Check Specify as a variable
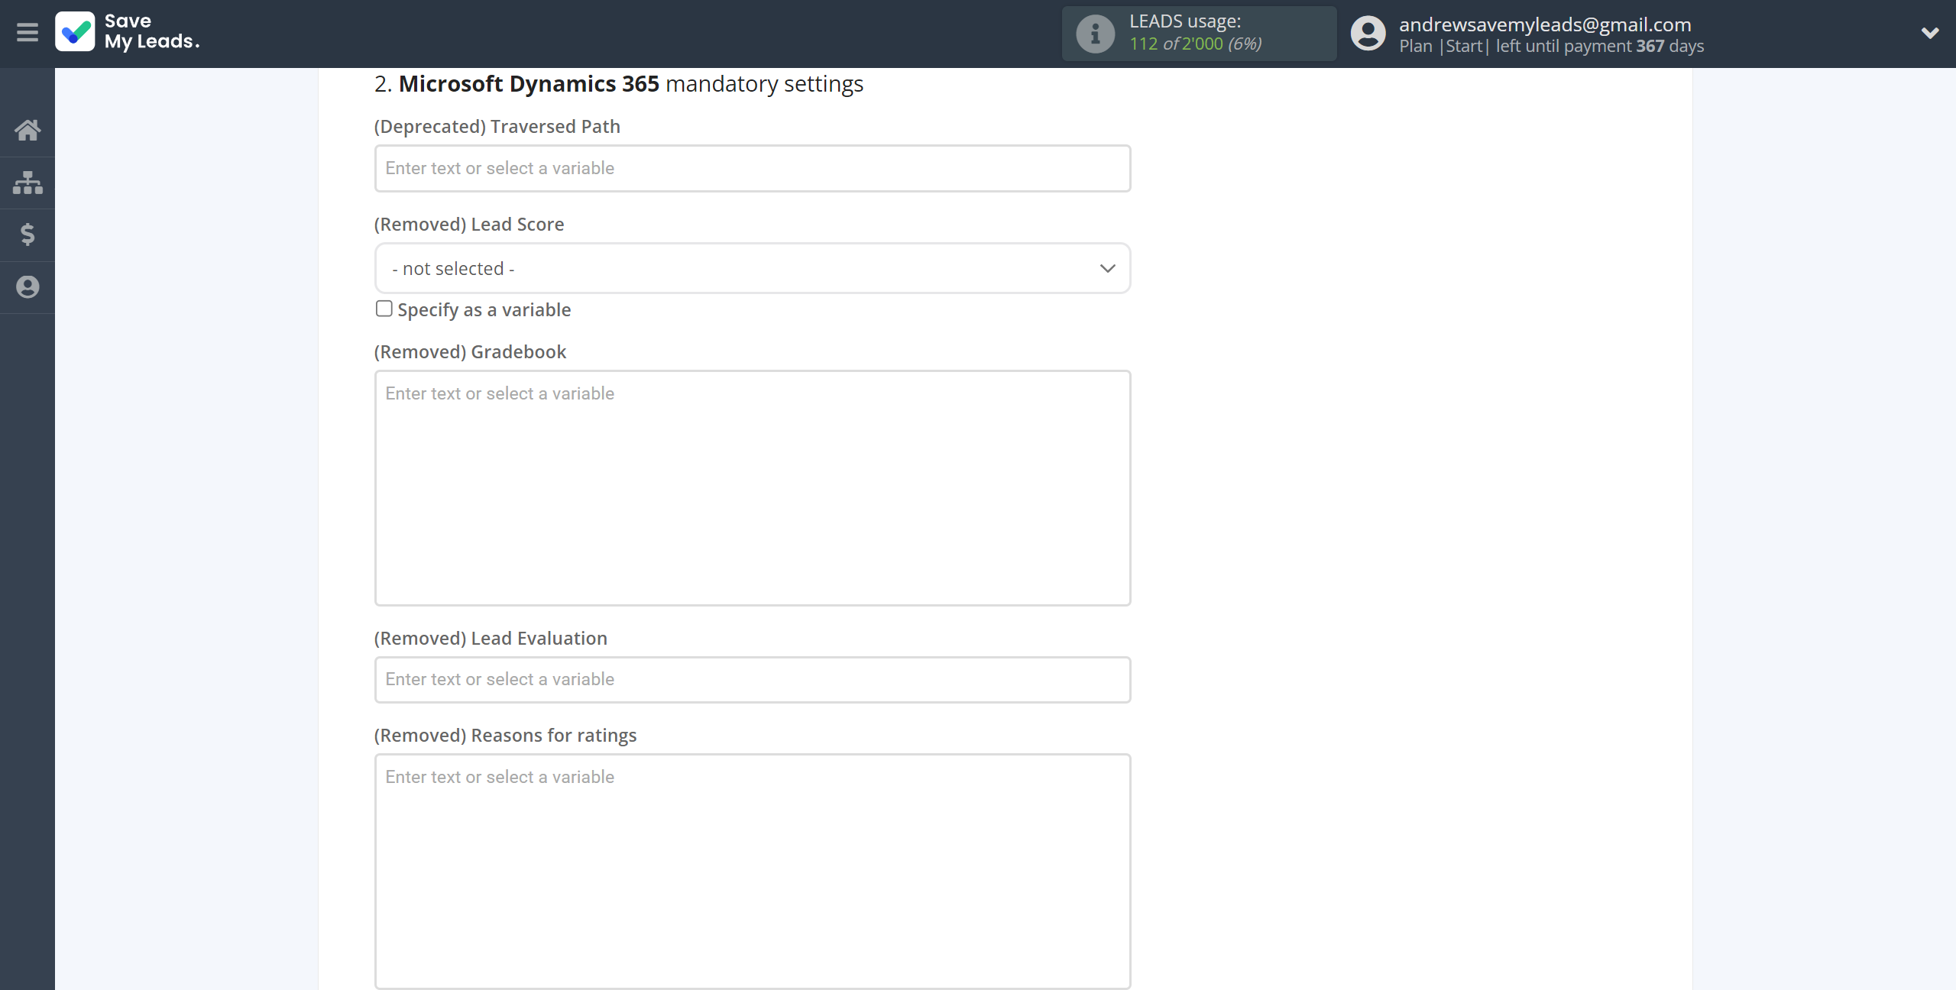Viewport: 1956px width, 990px height. point(384,309)
